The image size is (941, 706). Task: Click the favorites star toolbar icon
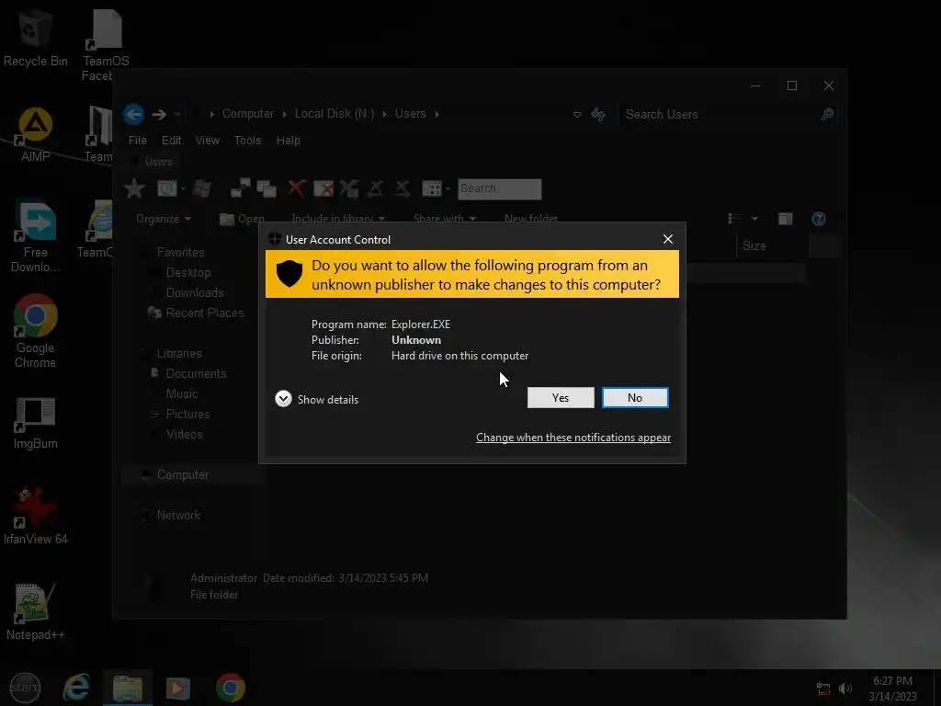[x=134, y=188]
